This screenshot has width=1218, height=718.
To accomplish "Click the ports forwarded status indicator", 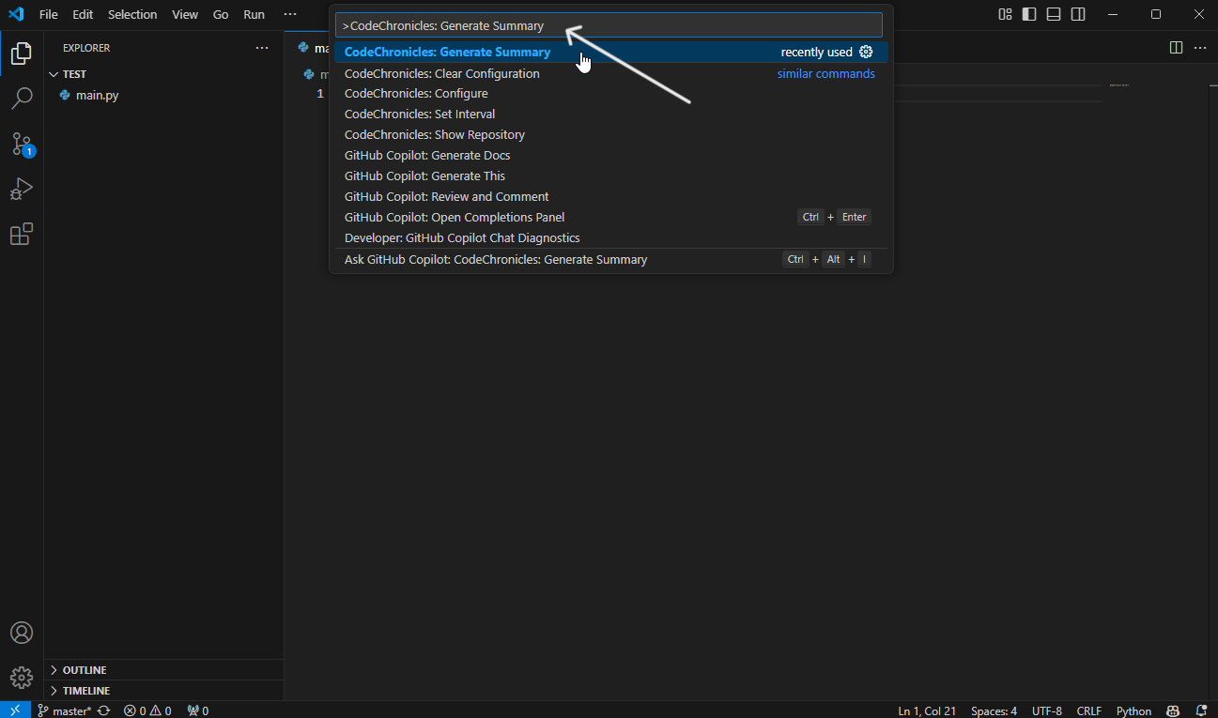I will tap(197, 710).
